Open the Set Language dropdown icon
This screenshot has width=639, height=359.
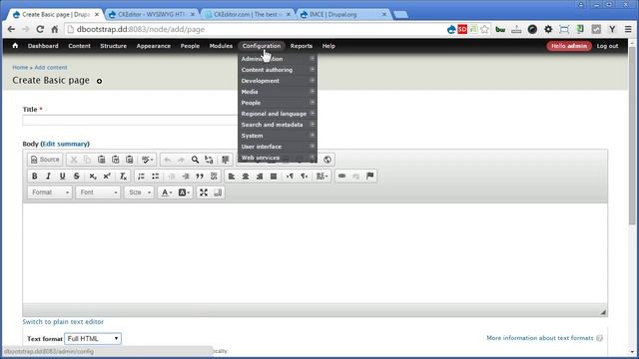pos(321,177)
